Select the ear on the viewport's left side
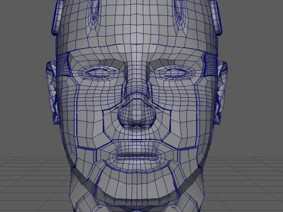 point(52,92)
